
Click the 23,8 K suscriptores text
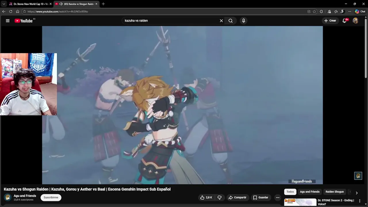[x=24, y=200]
